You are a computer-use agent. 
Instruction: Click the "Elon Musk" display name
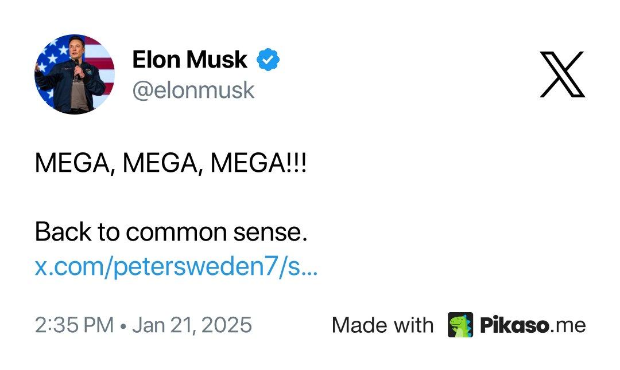click(189, 60)
